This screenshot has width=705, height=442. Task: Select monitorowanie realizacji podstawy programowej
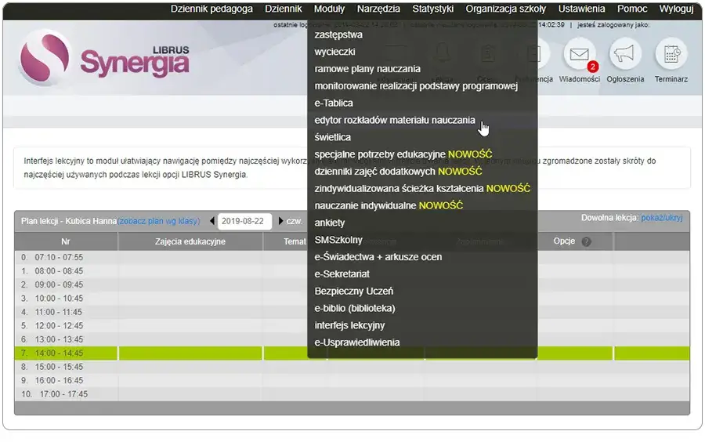[416, 86]
